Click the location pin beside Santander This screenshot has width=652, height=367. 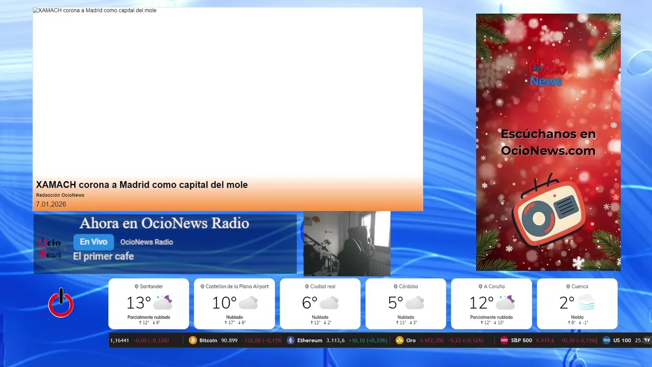coord(136,286)
